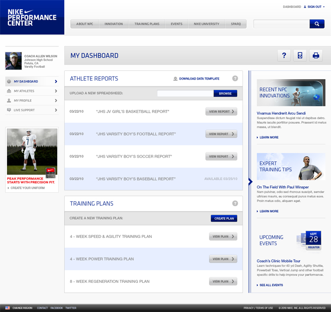Click the Create Plan button
The image size is (331, 312).
point(224,219)
